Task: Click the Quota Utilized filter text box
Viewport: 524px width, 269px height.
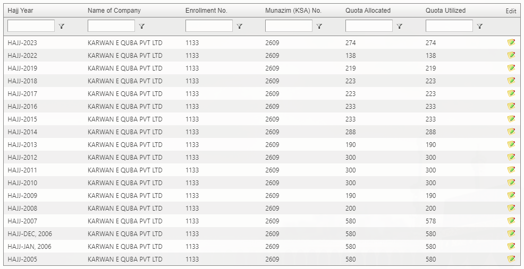Action: tap(449, 26)
